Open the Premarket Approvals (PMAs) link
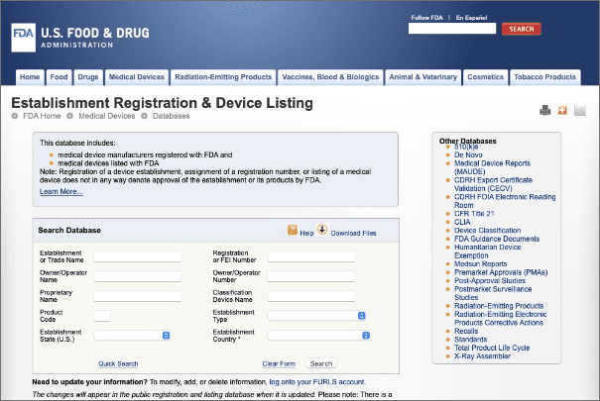The image size is (600, 401). point(501,272)
